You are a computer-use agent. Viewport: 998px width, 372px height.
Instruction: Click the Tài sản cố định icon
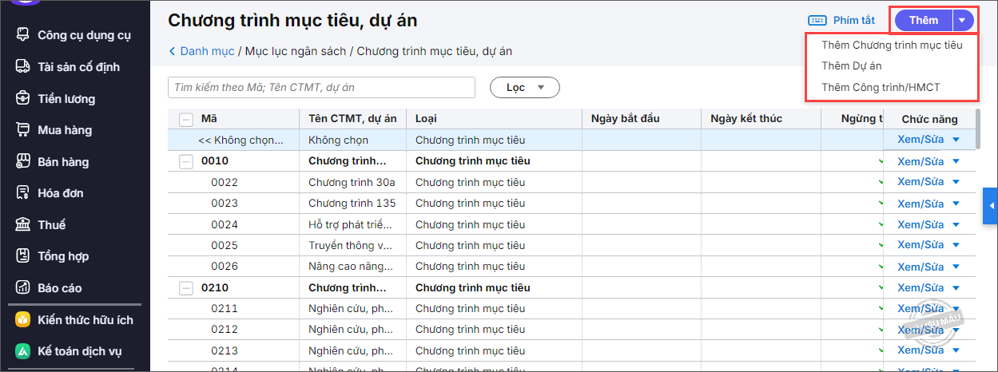coord(23,67)
